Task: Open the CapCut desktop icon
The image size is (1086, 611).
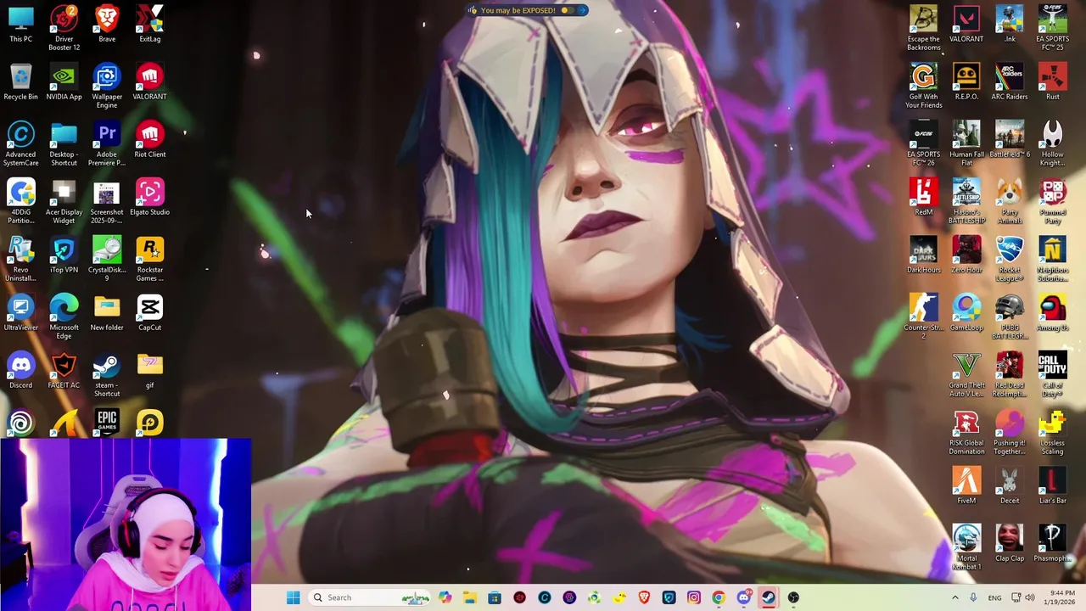Action: tap(149, 312)
